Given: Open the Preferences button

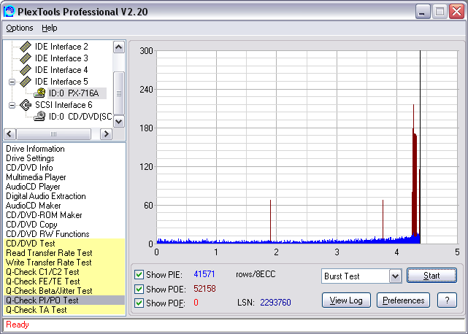Looking at the screenshot, I should coord(403,300).
